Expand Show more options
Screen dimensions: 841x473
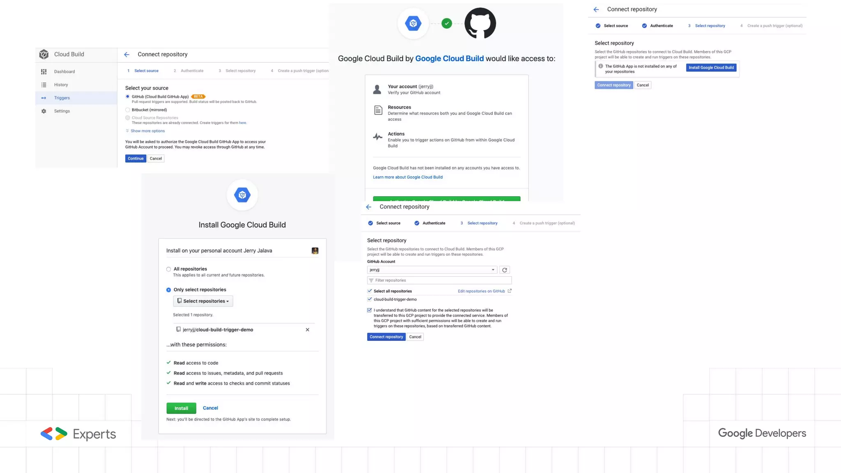pyautogui.click(x=147, y=131)
